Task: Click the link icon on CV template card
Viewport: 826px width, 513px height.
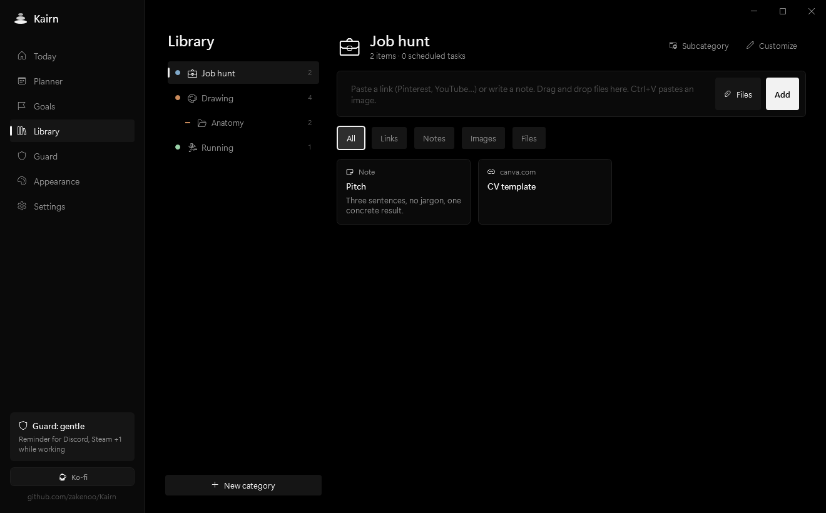Action: click(x=491, y=172)
